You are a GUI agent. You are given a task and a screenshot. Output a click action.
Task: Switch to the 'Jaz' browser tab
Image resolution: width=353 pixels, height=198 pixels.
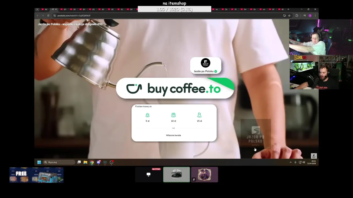coord(216,9)
